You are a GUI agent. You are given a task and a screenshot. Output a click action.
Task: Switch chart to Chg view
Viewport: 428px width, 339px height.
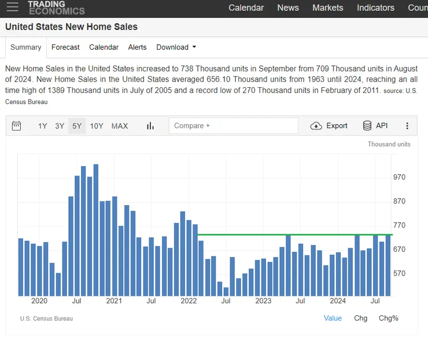360,318
